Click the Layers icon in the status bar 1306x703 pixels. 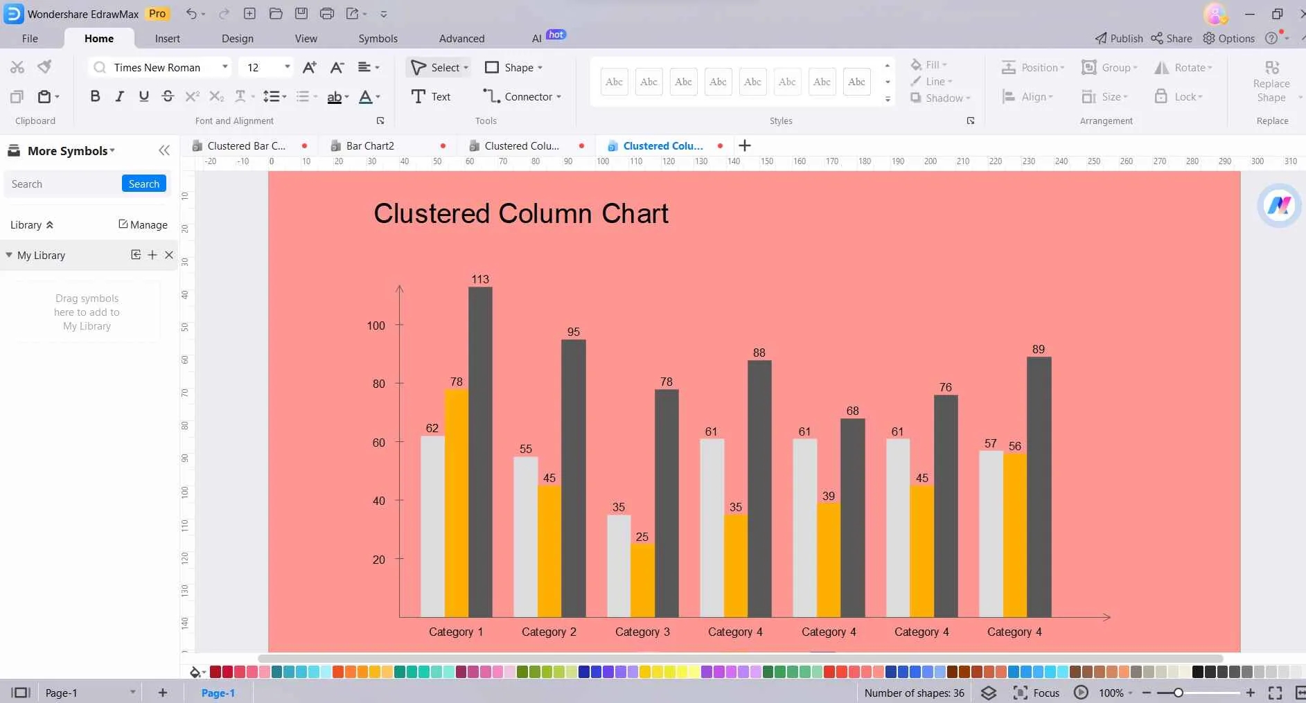point(988,693)
